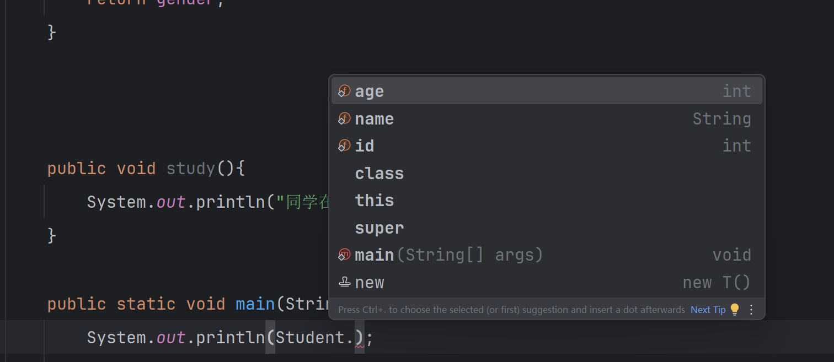Click the String type label of name
834x362 pixels.
(x=722, y=118)
